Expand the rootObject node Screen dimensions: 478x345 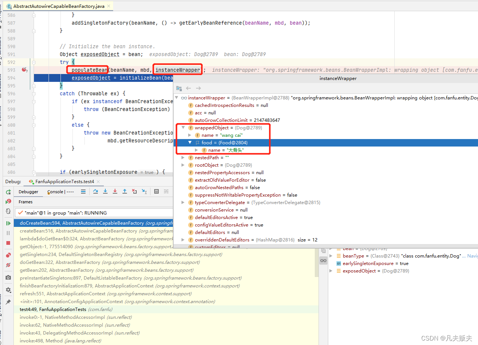183,165
